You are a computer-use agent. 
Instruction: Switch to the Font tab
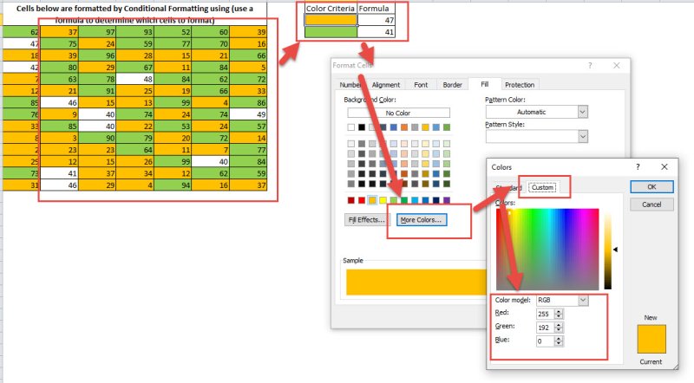coord(421,84)
